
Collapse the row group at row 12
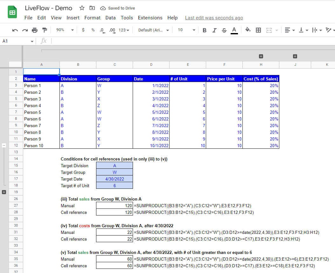(4, 145)
